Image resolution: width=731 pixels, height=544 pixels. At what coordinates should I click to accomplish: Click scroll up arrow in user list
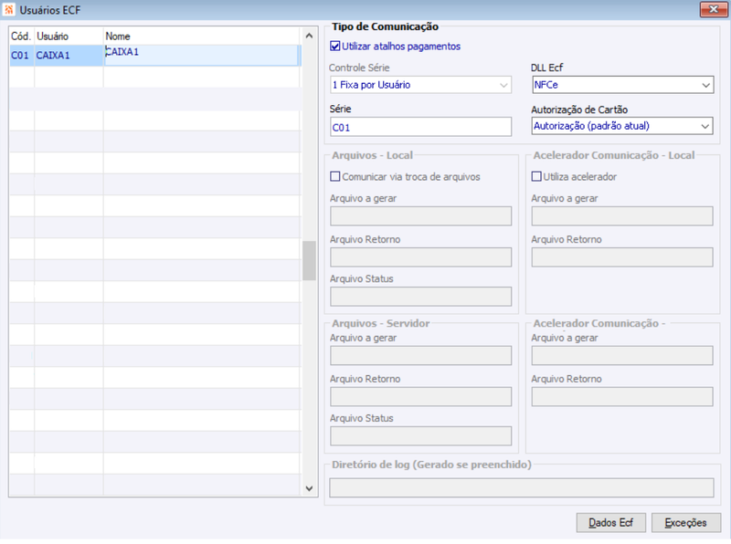[x=309, y=36]
